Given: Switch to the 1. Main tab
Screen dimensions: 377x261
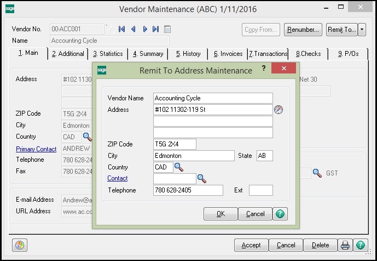Looking at the screenshot, I should coord(28,53).
